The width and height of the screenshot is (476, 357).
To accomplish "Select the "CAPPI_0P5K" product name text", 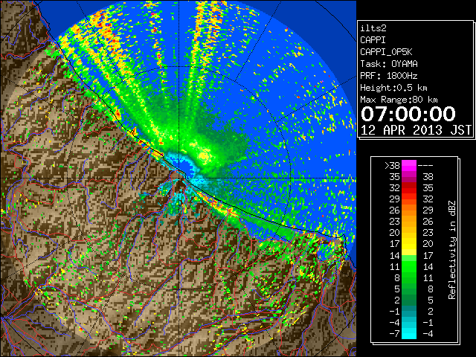I will 386,52.
